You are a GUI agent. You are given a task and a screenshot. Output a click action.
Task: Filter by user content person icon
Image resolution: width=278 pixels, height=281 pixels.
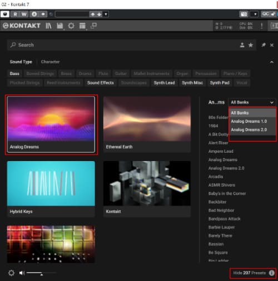(x=242, y=45)
